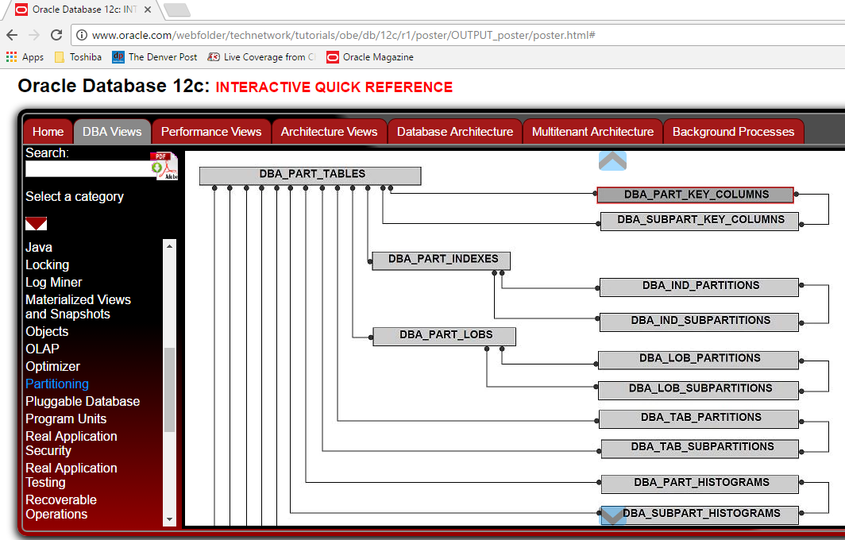Click the category list scroll-up arrow
The height and width of the screenshot is (540, 845).
point(170,245)
